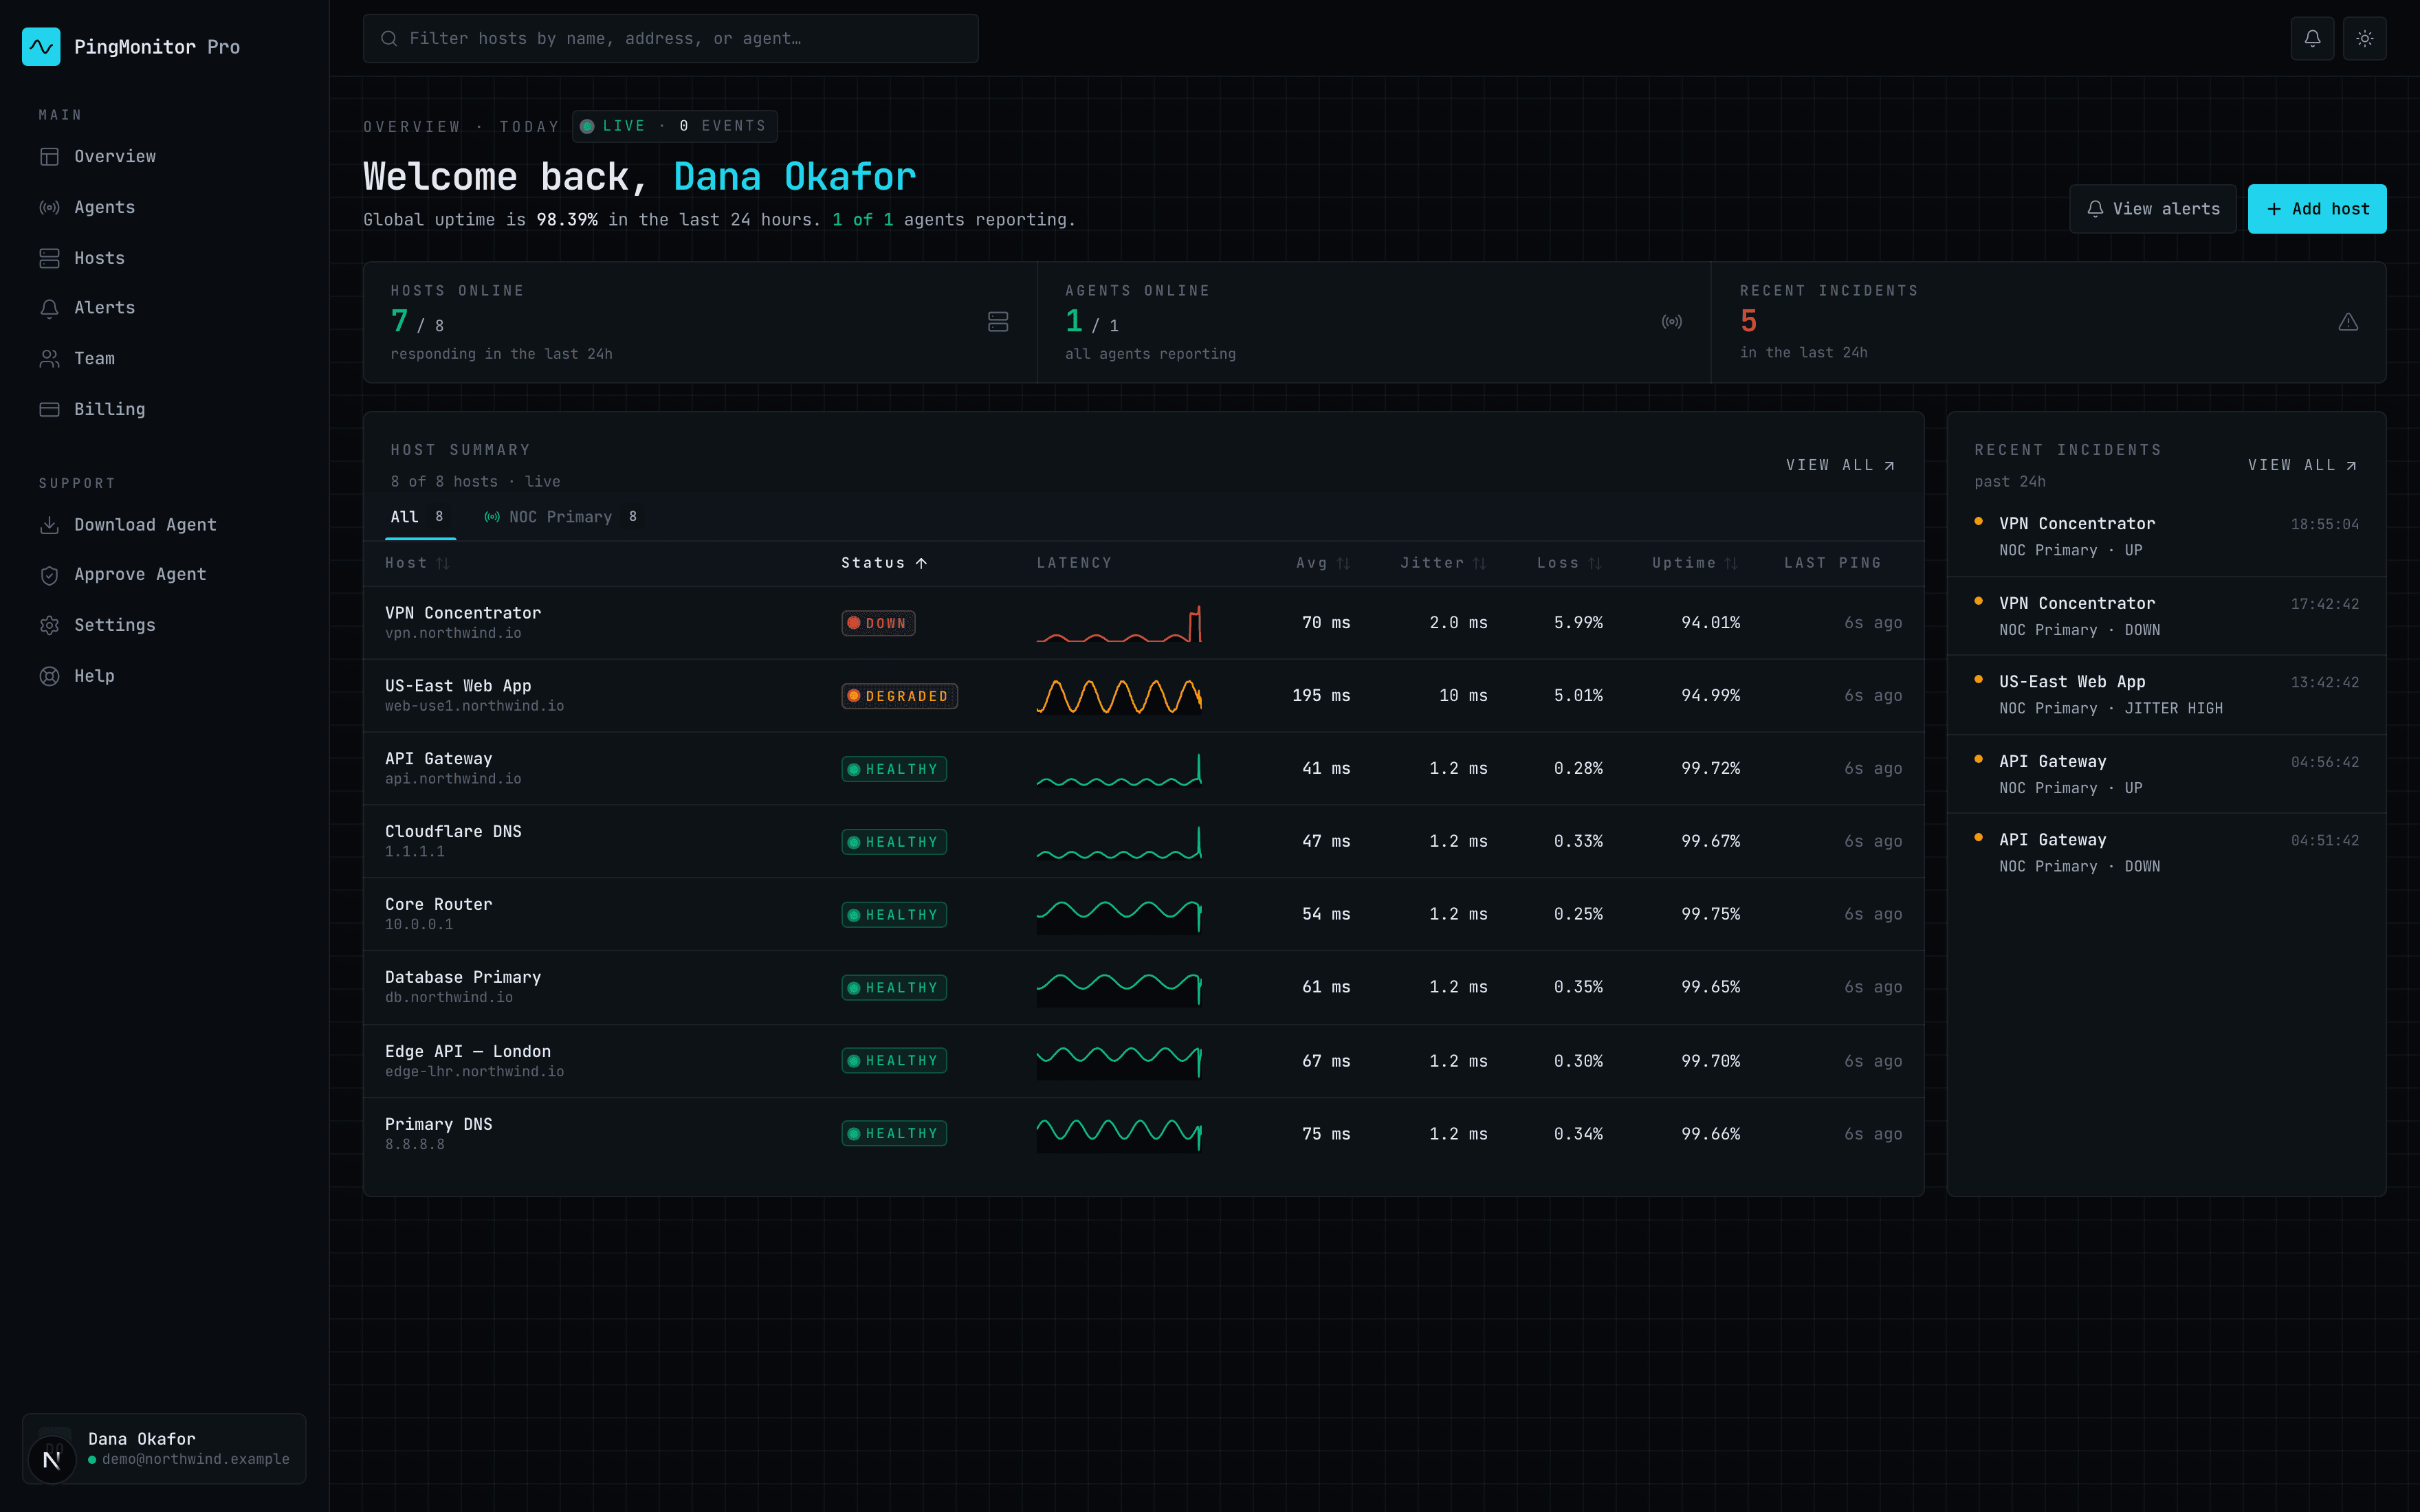The image size is (2420, 1512).
Task: Open the Database Primary host row
Action: click(x=1143, y=987)
